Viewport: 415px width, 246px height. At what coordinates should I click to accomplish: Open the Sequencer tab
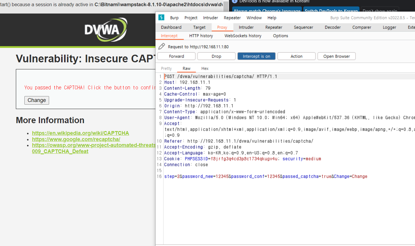point(304,27)
